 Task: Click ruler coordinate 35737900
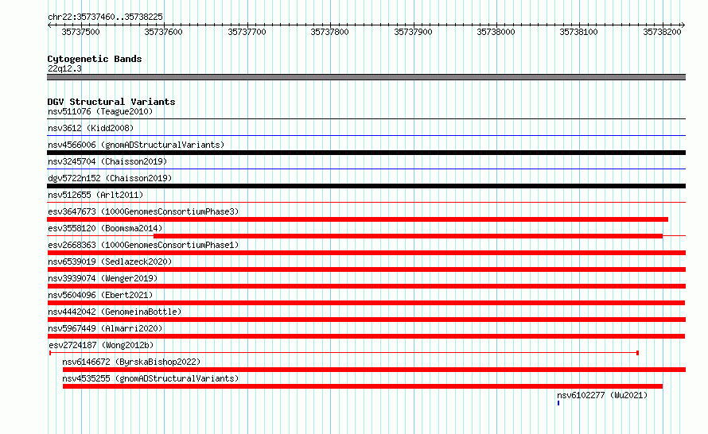[x=413, y=32]
